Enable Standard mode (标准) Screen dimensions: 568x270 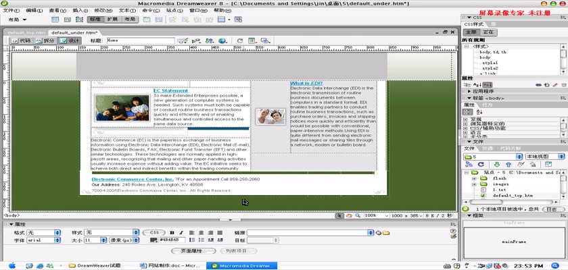click(x=95, y=20)
